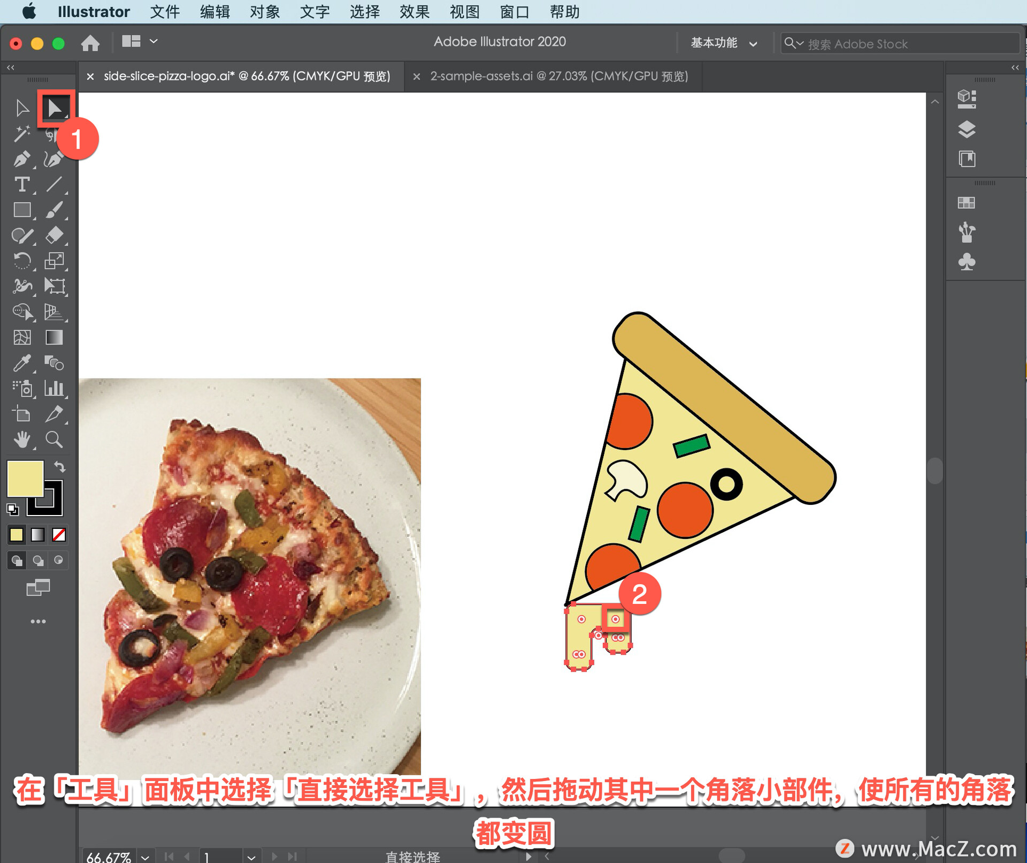Select the Zoom tool
1027x863 pixels.
(54, 440)
